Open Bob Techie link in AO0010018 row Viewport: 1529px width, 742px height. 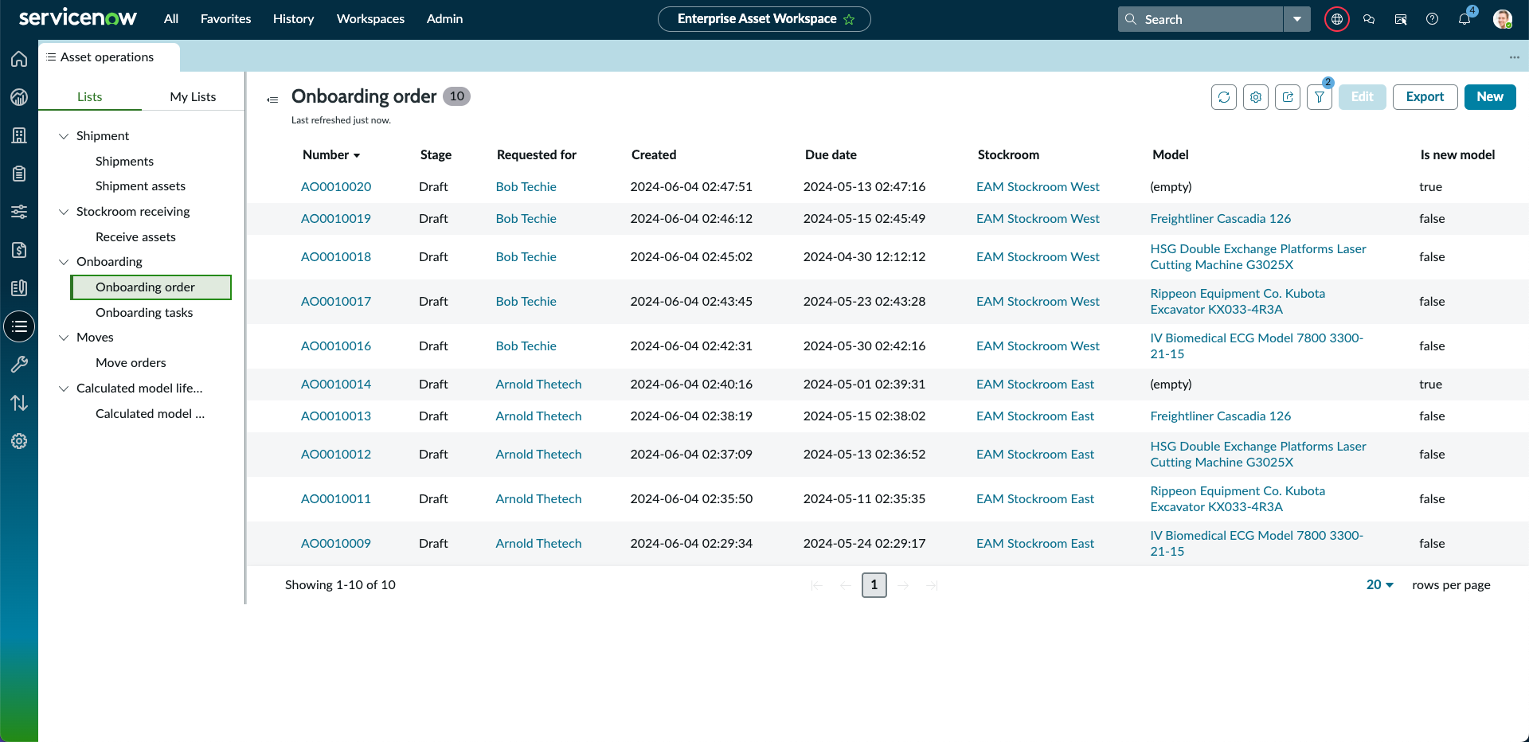point(526,257)
